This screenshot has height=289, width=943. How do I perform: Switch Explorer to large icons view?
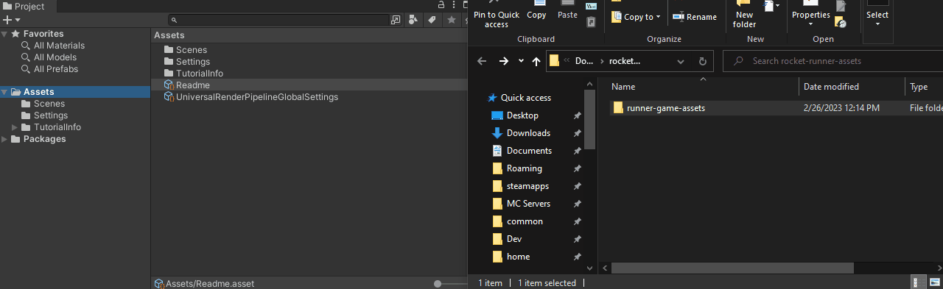coord(935,282)
